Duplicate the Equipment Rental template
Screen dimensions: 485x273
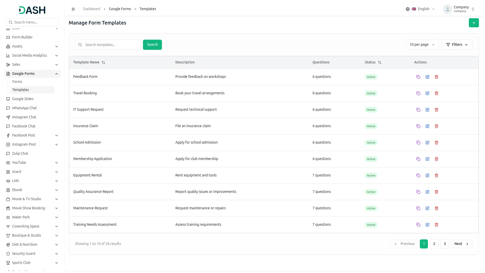coord(418,175)
